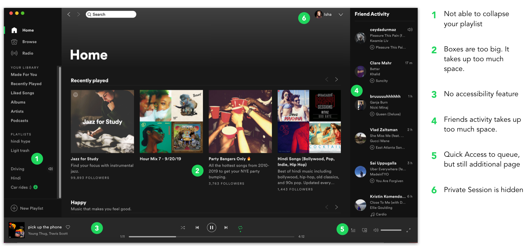Open the Radio section icon
Screen dimensions: 527x246
click(x=14, y=53)
